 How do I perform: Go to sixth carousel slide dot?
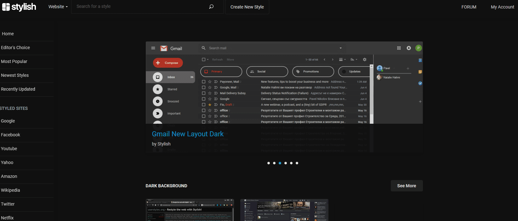(x=297, y=163)
